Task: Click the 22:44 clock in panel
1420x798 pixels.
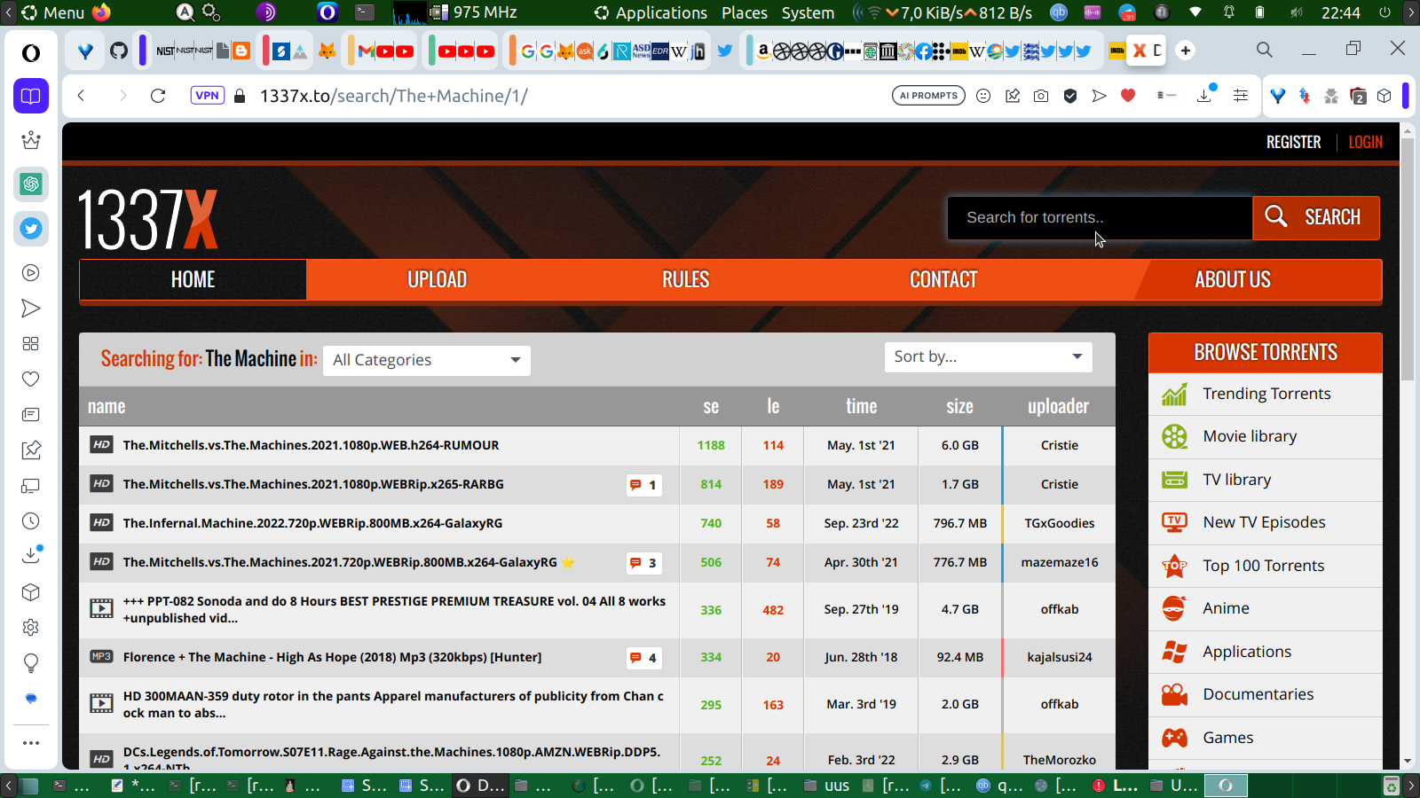Action: click(x=1340, y=12)
